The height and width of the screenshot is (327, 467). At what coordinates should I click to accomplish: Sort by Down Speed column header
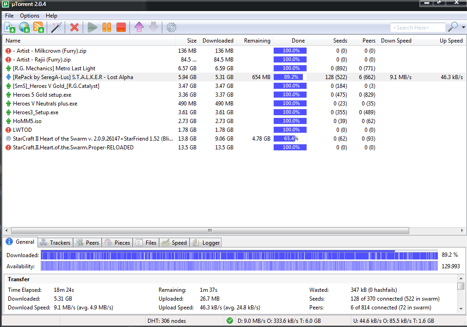pos(396,41)
